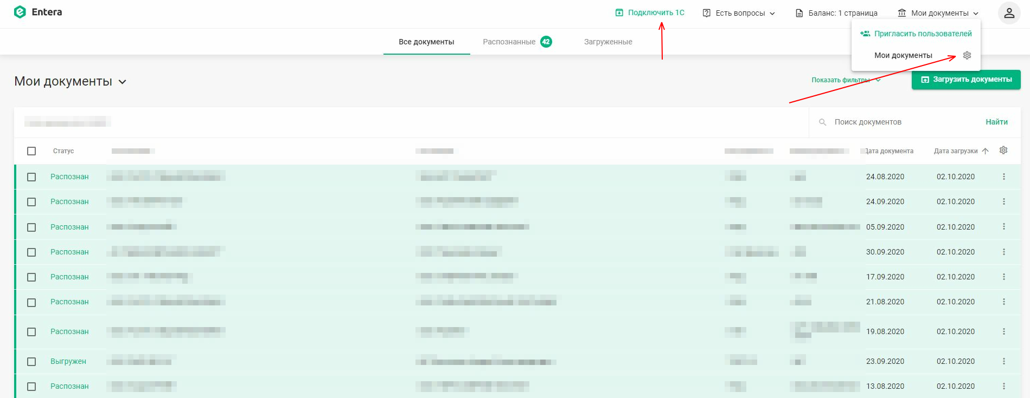Open three-dot menu for document dated 05.09.2020
This screenshot has height=398, width=1030.
click(x=1004, y=226)
